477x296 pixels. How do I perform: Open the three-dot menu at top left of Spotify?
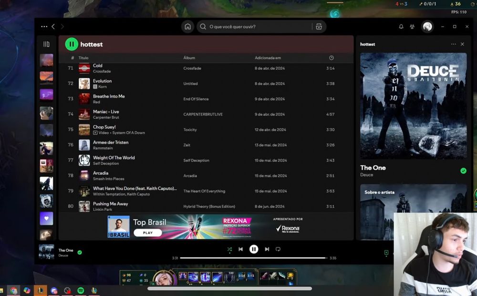point(44,27)
